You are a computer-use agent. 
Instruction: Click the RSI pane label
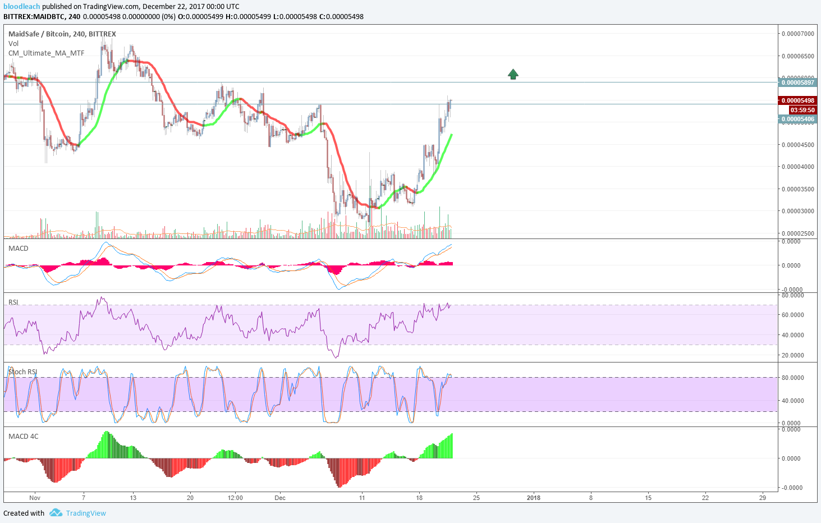[13, 302]
